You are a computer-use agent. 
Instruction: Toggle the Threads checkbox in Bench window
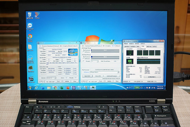click(83, 61)
